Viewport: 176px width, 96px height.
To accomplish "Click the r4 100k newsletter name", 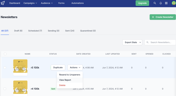I will [35, 89].
